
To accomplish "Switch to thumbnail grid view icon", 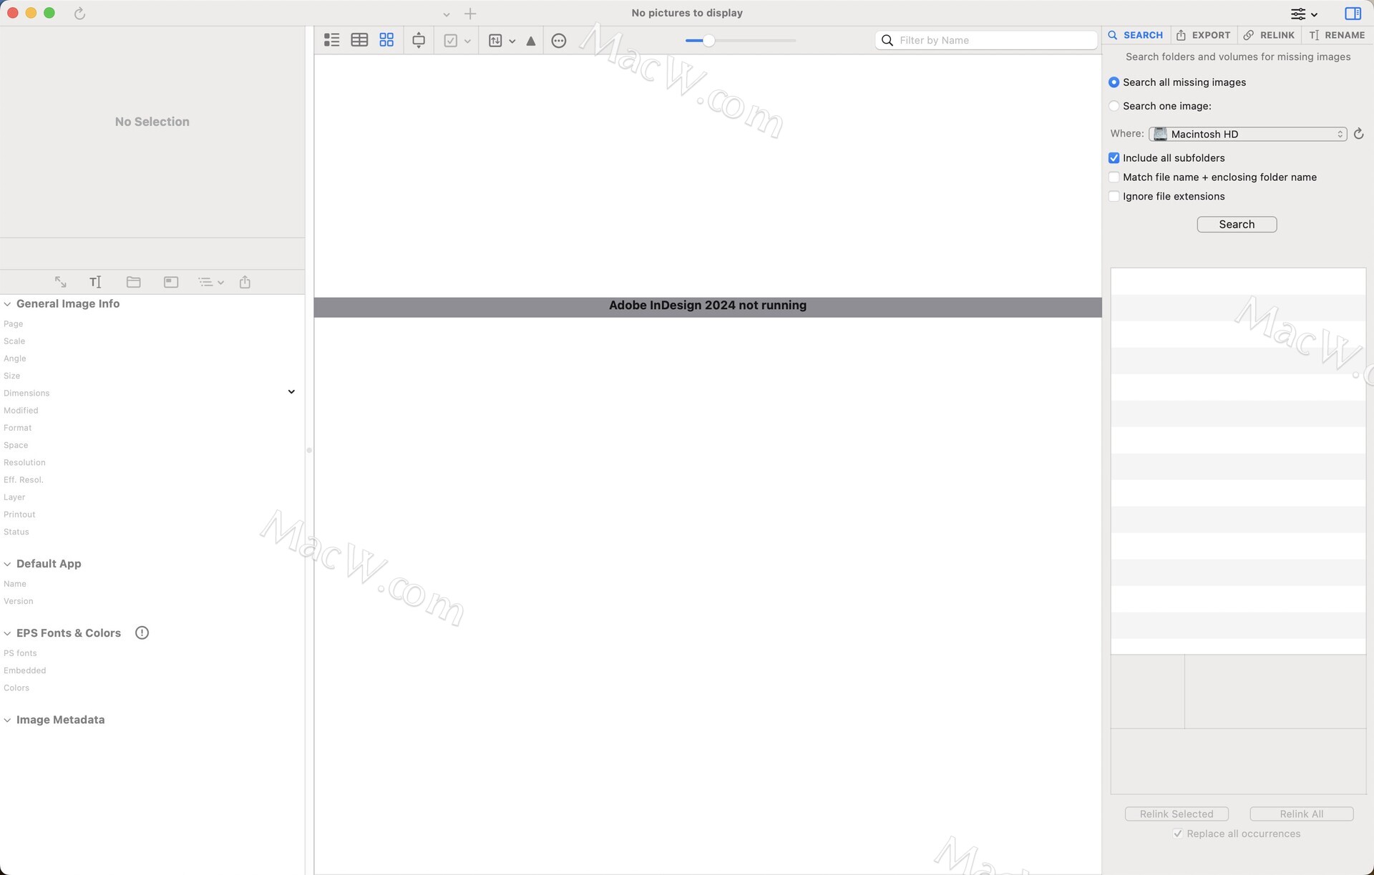I will 386,40.
